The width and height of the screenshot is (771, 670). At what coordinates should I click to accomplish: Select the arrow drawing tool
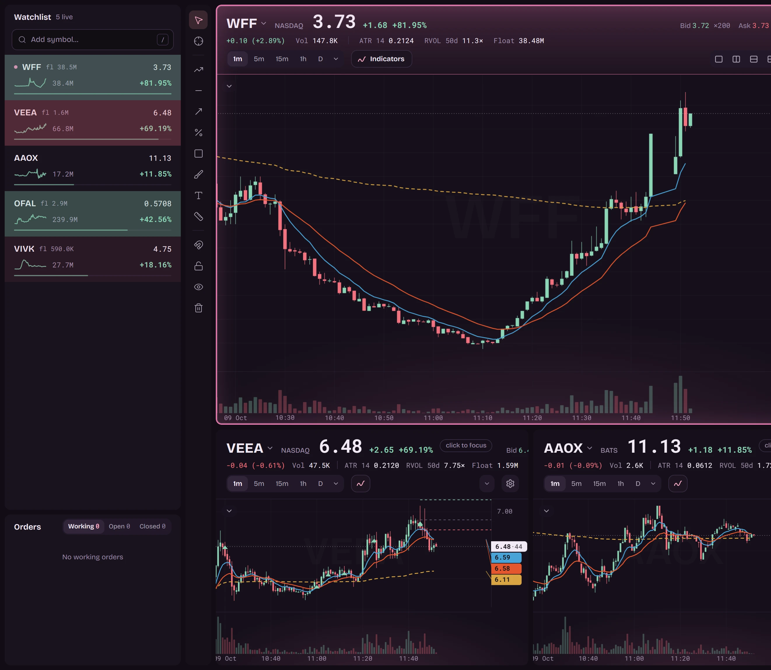(x=198, y=111)
